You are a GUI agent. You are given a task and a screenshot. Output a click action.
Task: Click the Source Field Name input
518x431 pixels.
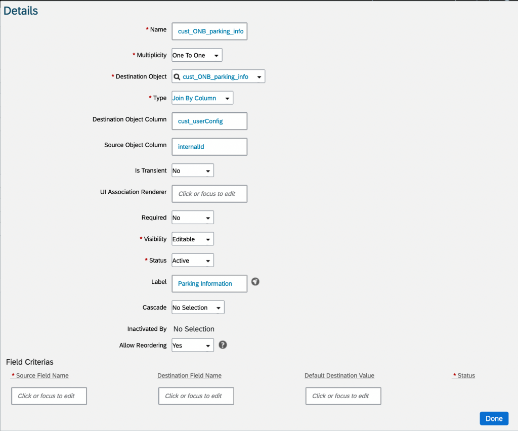point(49,396)
